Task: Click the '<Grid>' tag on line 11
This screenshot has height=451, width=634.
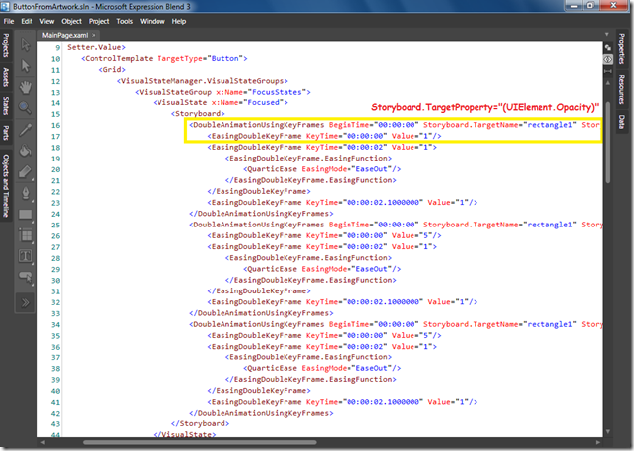Action: point(112,70)
